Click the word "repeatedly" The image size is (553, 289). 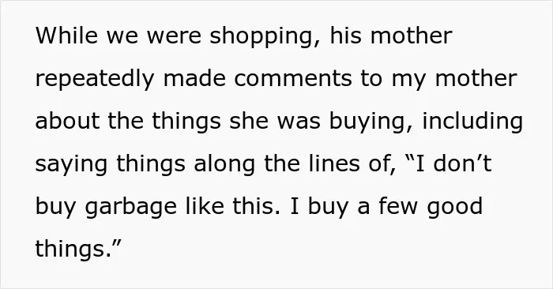point(95,80)
